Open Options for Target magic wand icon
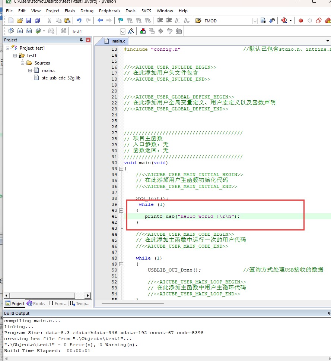Image resolution: width=331 pixels, height=361 pixels. coord(131,31)
